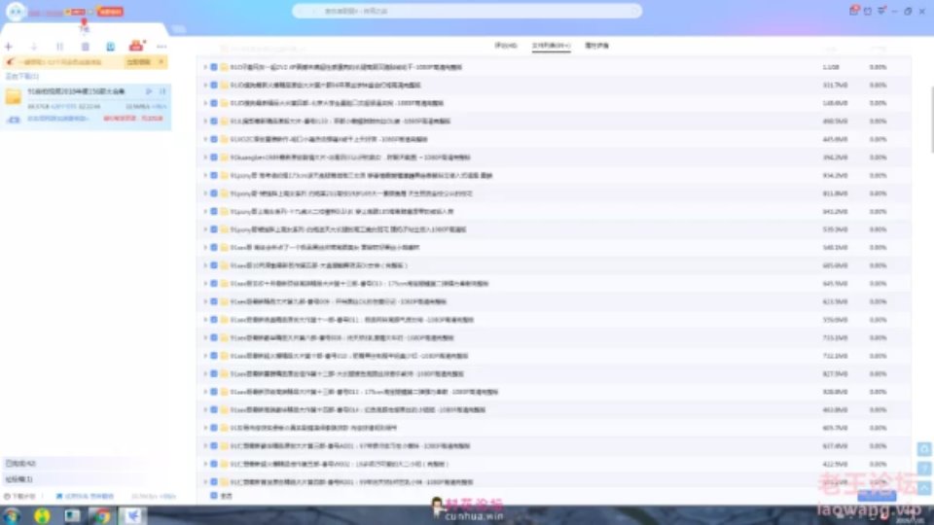Toggle the 全选 select-all checkbox at bottom

tap(214, 496)
